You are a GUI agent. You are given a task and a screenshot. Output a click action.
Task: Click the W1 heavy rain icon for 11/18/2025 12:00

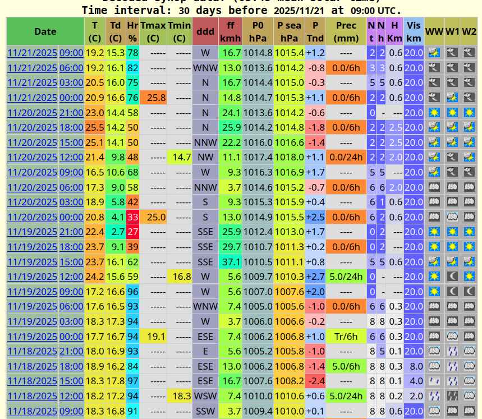click(452, 396)
